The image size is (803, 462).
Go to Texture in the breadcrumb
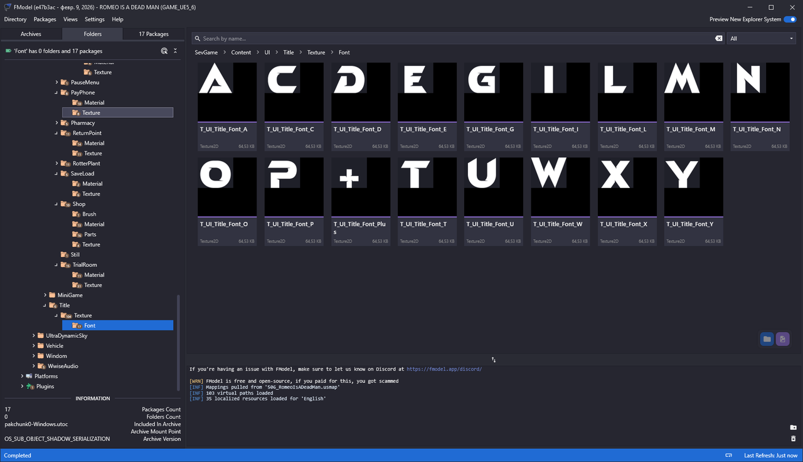pyautogui.click(x=316, y=53)
